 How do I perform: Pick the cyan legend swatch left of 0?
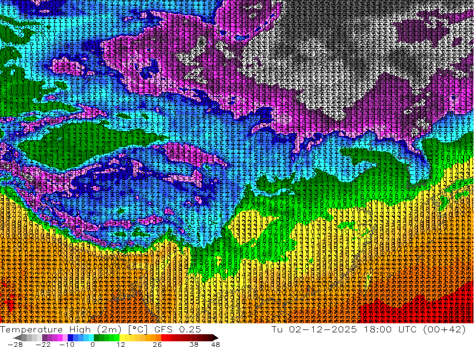[x=91, y=338]
